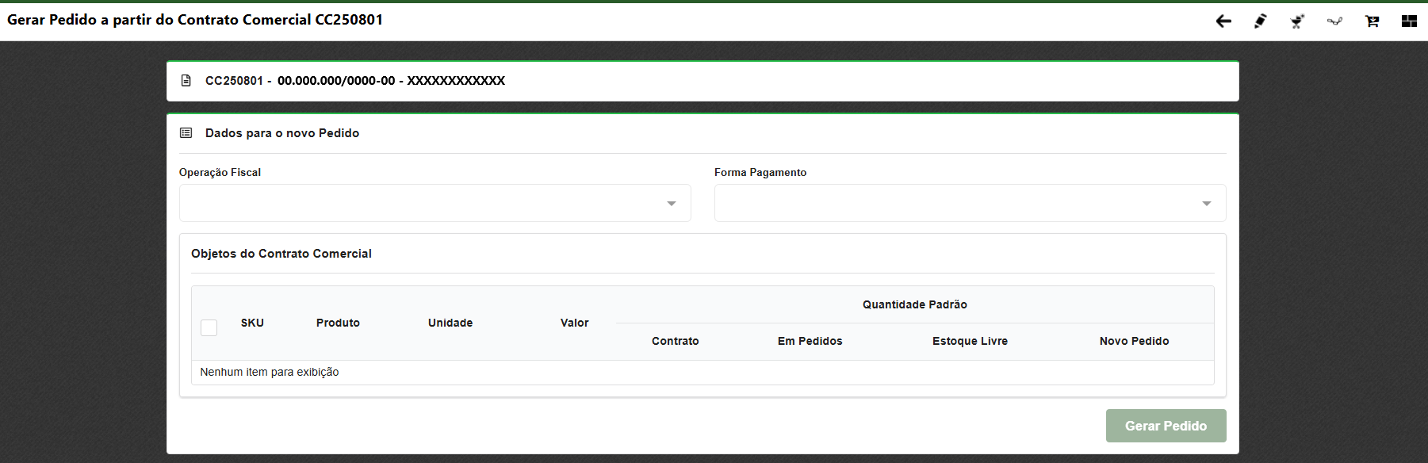1428x463 pixels.
Task: Click the Em Pedidos column header
Action: click(x=810, y=341)
